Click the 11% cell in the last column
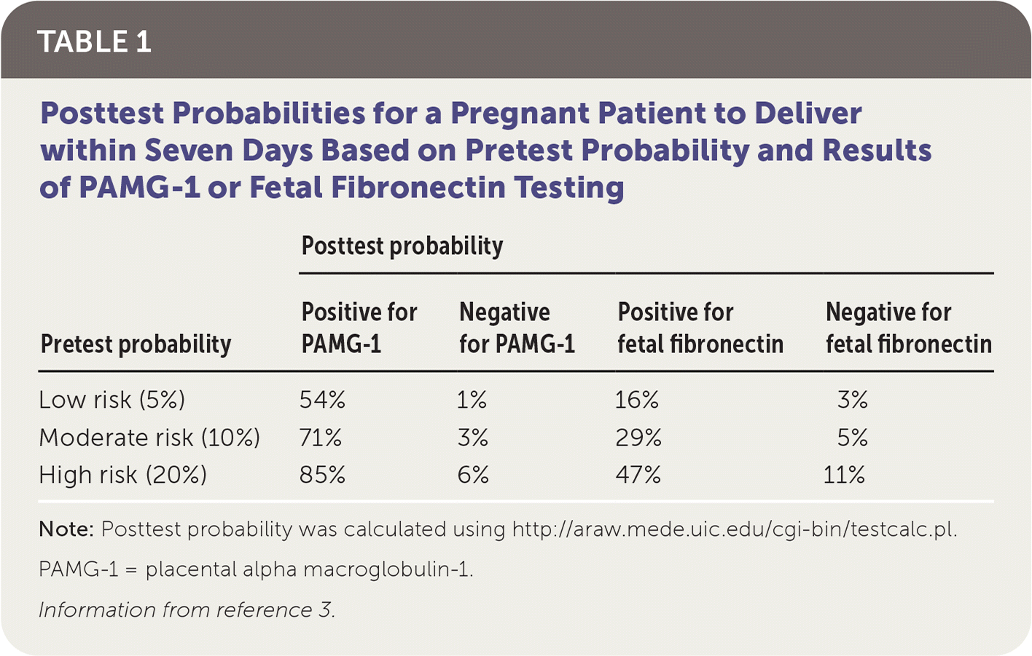Viewport: 1032px width, 656px height. [844, 475]
